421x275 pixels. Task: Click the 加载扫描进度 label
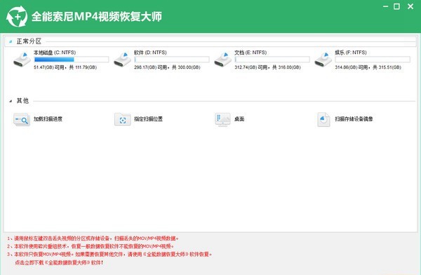[x=48, y=119]
